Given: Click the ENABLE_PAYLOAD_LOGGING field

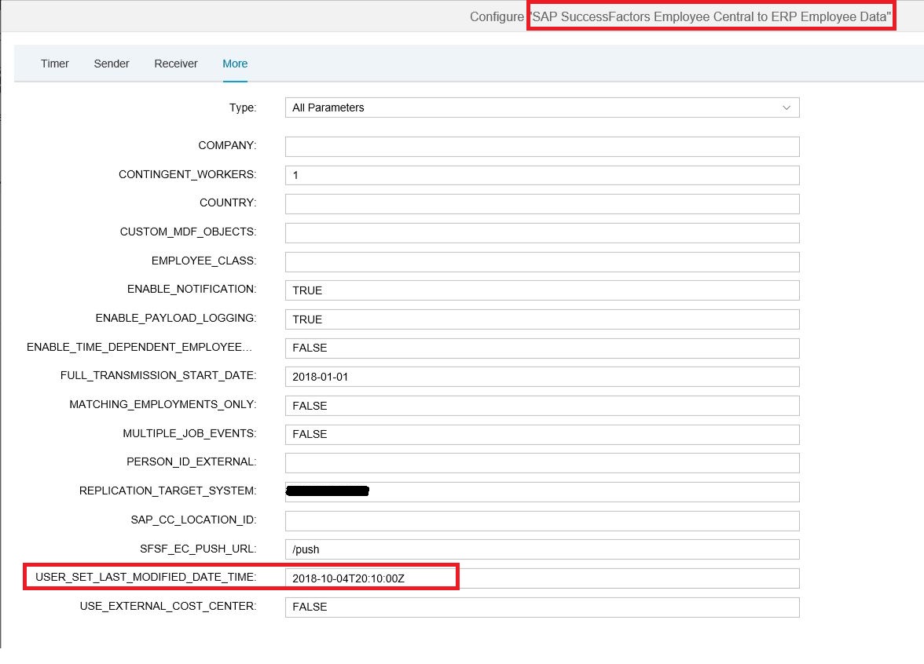Looking at the screenshot, I should click(542, 319).
